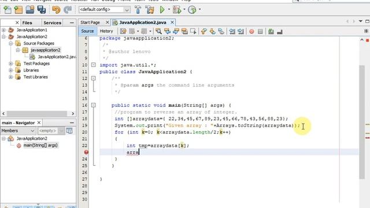Click the Clean and Build icon
Screen dimensions: 370x208
(x=150, y=10)
